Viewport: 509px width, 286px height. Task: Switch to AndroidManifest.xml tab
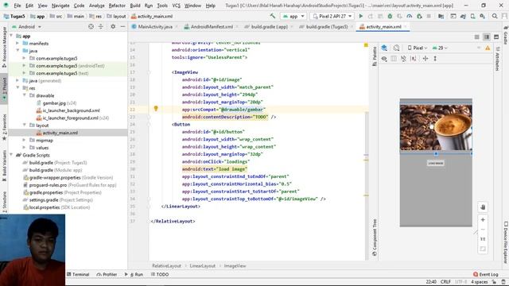point(212,26)
